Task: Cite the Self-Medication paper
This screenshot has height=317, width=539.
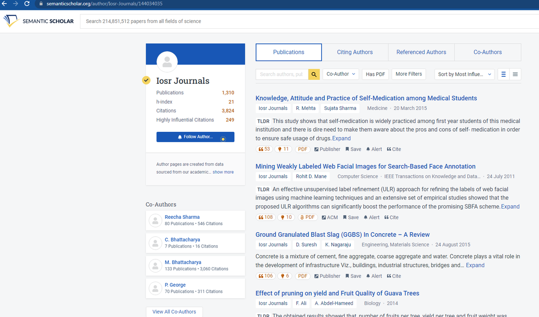Action: (394, 149)
